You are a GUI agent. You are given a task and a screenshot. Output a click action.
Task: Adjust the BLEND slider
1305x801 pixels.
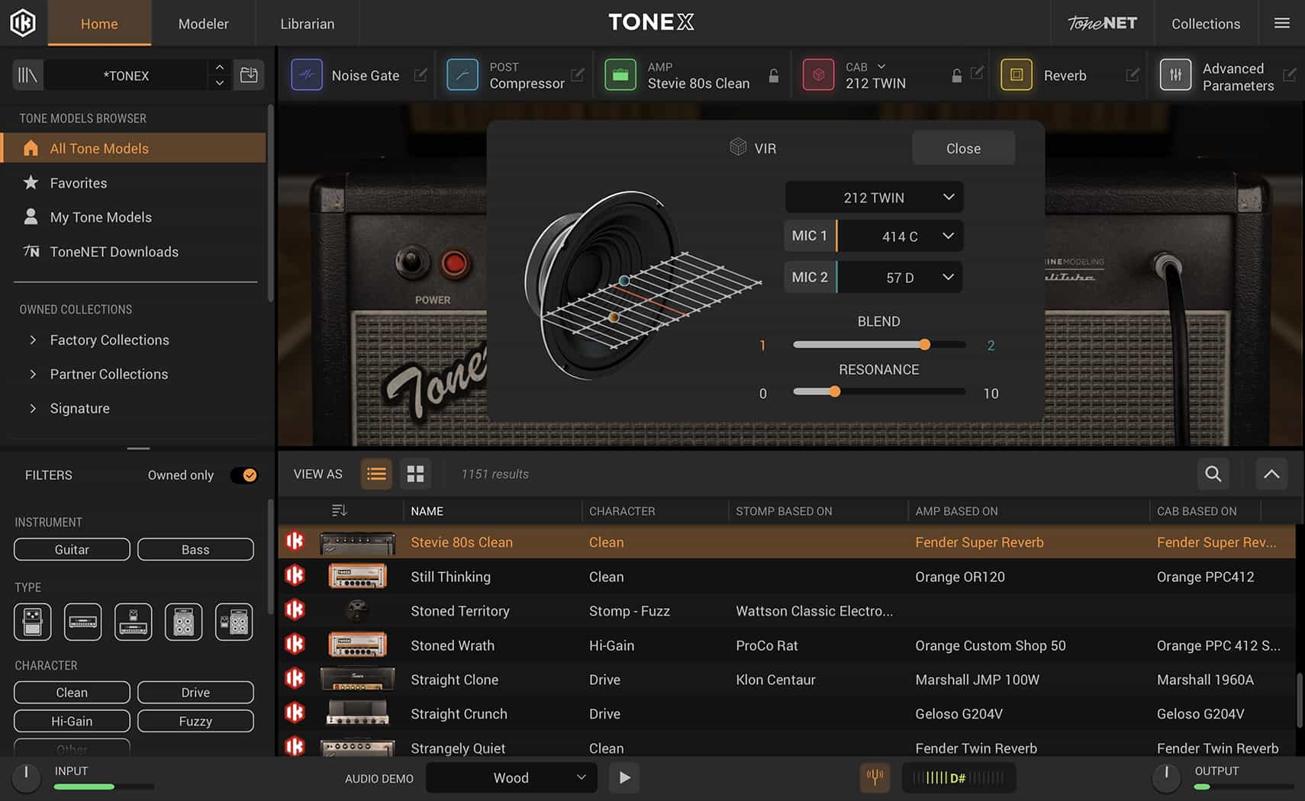[x=925, y=345]
